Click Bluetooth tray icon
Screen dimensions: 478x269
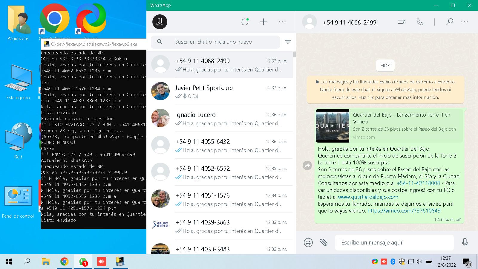393,262
